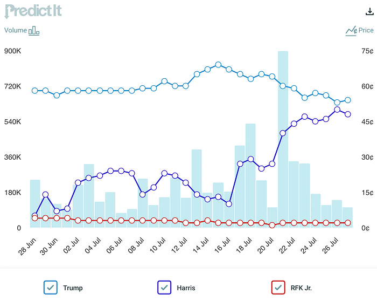
Task: Click RFK Jr.'s lowest point at 20 Jul
Action: [x=272, y=226]
